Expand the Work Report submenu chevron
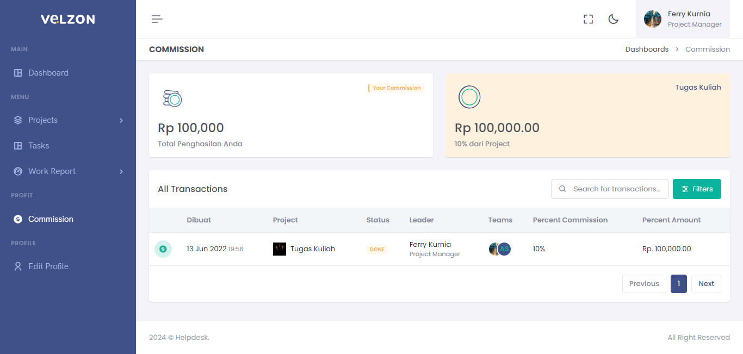743x354 pixels. point(121,171)
